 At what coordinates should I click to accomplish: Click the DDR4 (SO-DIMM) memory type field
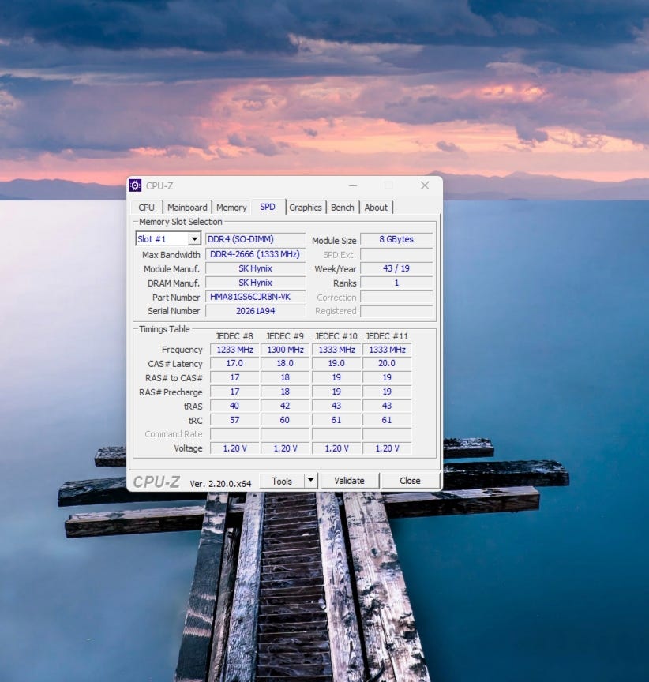tap(255, 239)
